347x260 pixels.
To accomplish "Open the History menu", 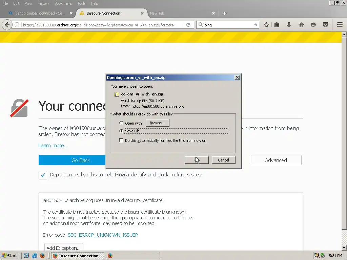I will point(43,3).
